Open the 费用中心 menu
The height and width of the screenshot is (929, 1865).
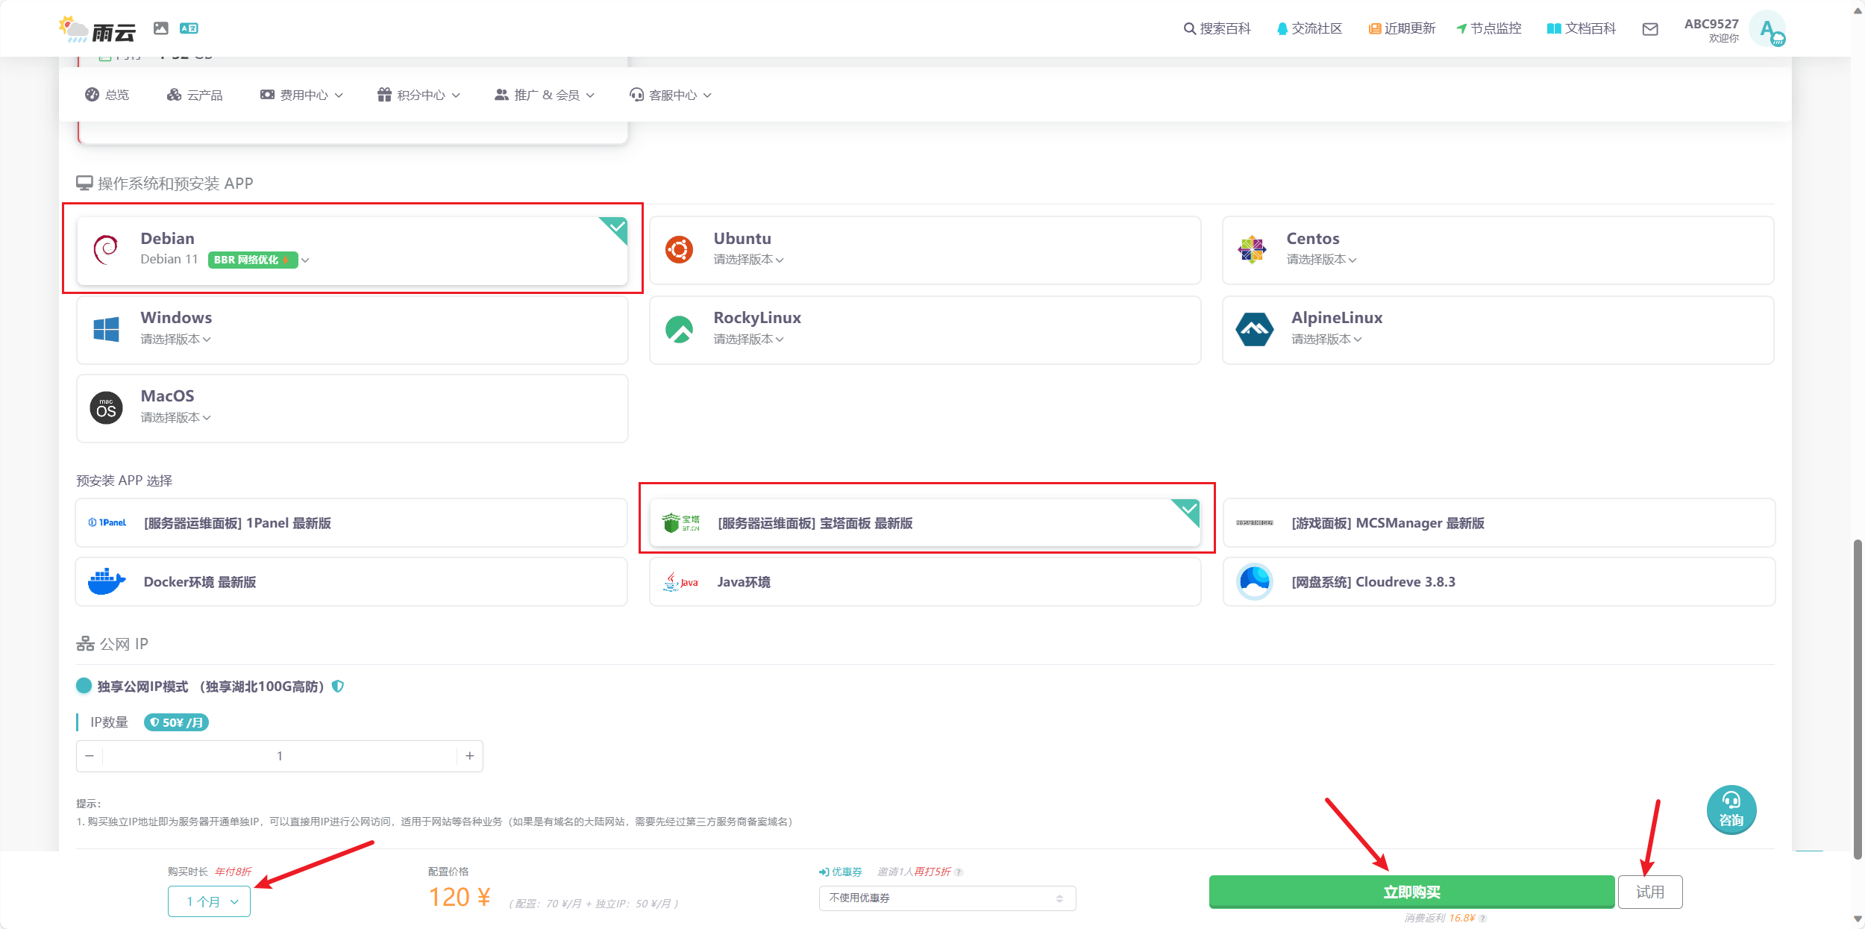click(x=301, y=95)
